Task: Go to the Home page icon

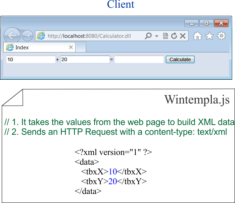Action: click(197, 36)
